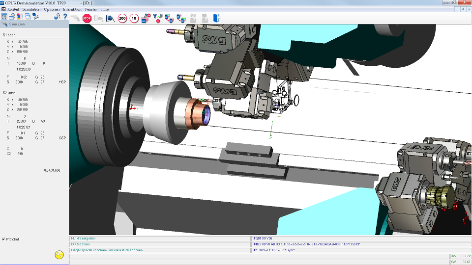The width and height of the screenshot is (472, 265).
Task: Open the Rohteil menu
Action: point(13,9)
